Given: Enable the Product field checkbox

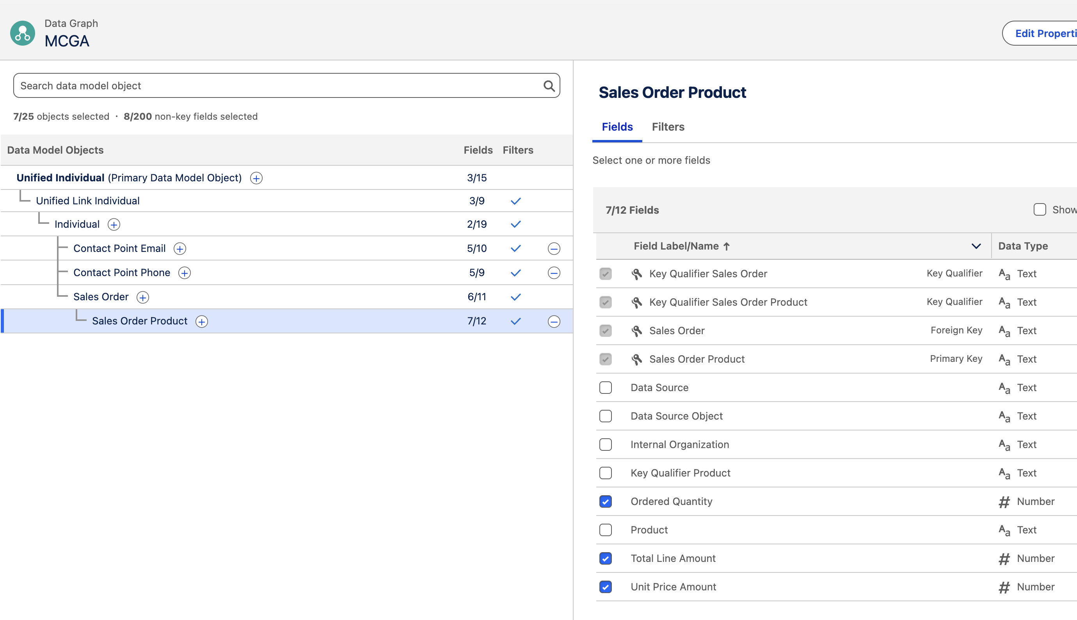Looking at the screenshot, I should 605,530.
